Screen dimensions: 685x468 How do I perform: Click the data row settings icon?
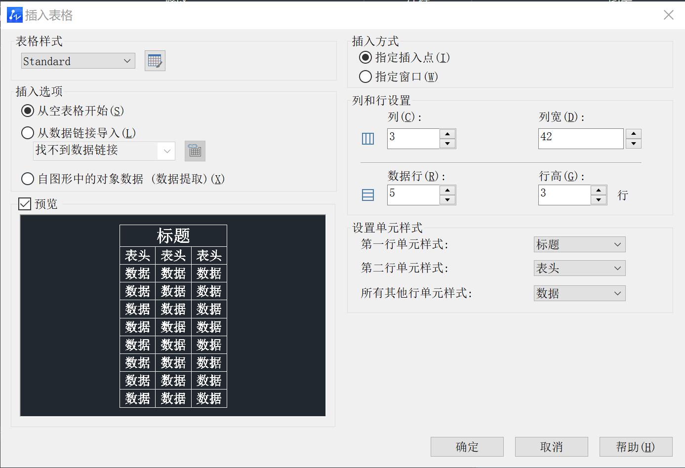click(x=367, y=195)
